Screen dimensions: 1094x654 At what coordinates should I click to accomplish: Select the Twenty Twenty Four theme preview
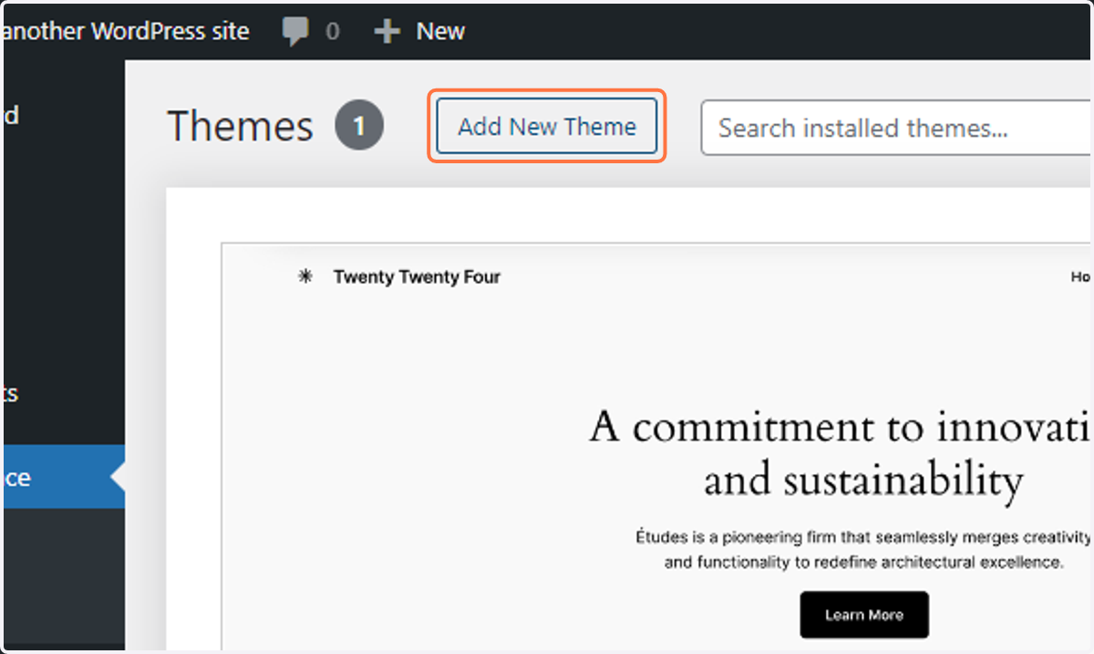(x=657, y=447)
